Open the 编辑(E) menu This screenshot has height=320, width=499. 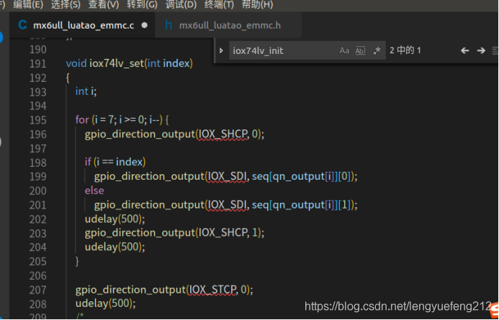click(x=28, y=4)
